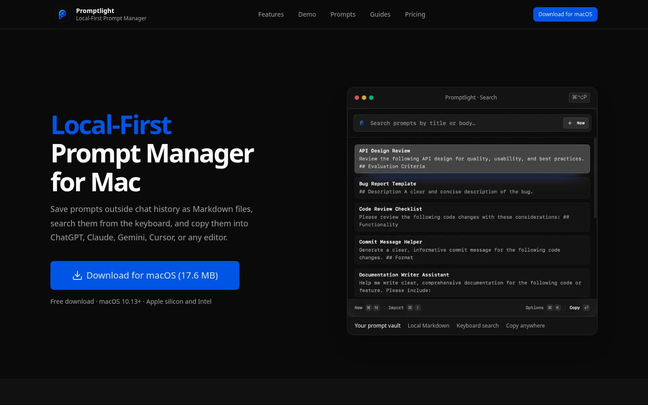The width and height of the screenshot is (648, 405).
Task: Click the ⌘ key icon next to New
Action: [369, 308]
